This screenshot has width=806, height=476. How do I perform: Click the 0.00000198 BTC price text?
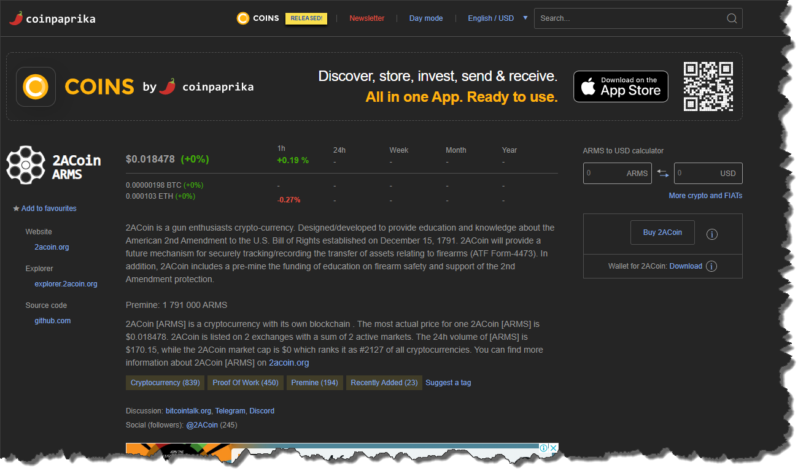point(153,185)
